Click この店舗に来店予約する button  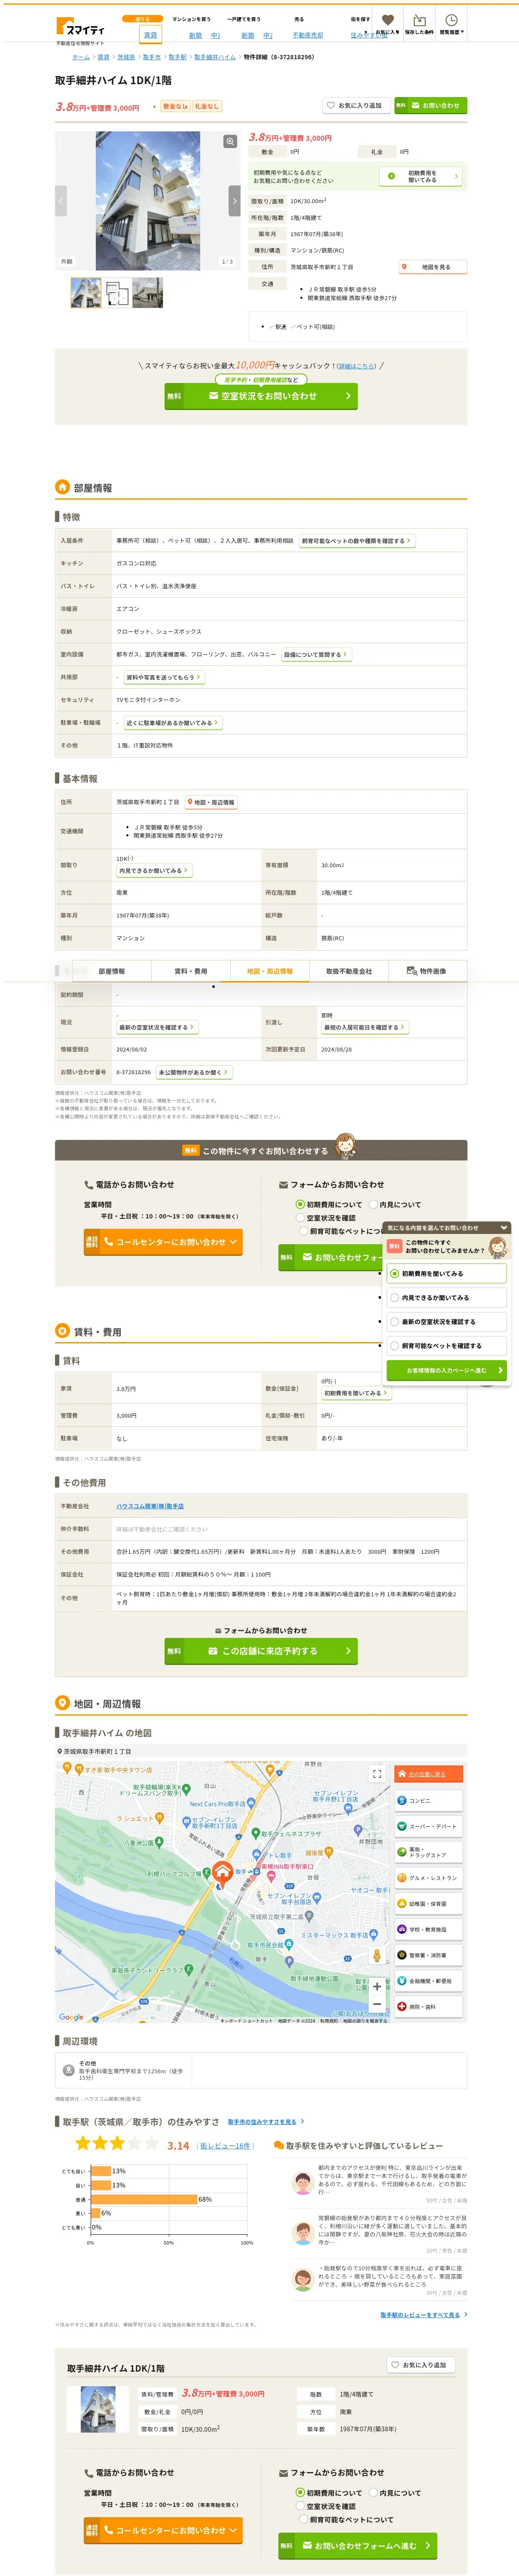click(261, 1651)
